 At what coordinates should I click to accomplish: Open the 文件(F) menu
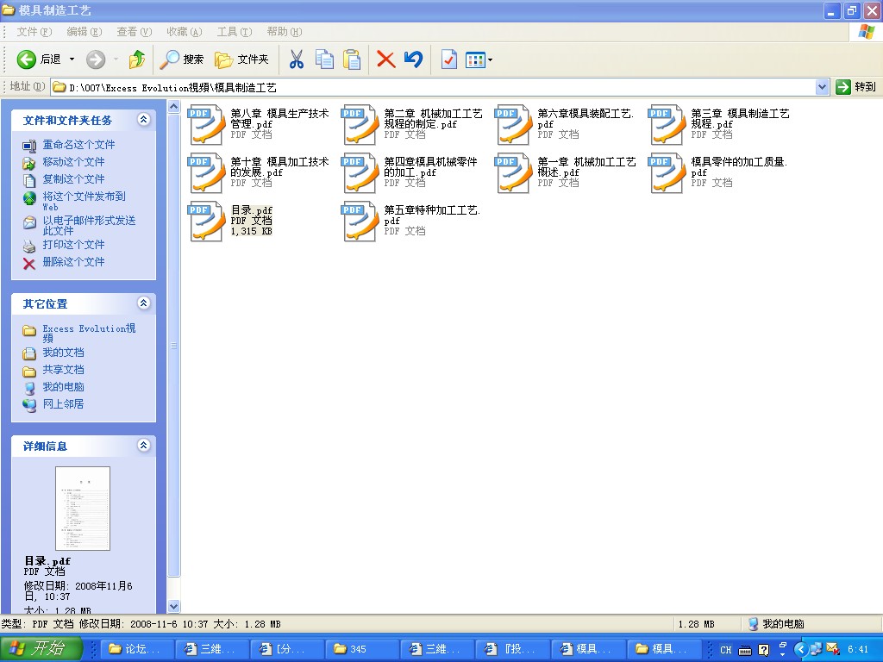coord(34,32)
